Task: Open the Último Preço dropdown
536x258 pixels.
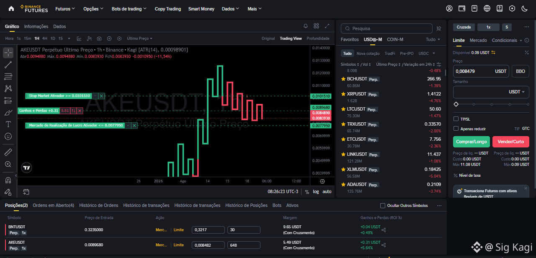Action: (x=140, y=39)
